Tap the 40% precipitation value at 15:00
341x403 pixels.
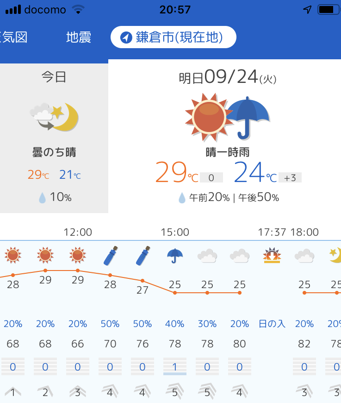point(174,324)
